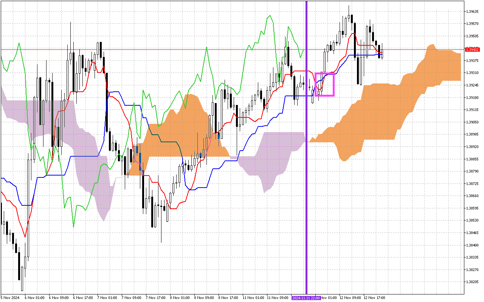Click the 1.38205 price axis label

coord(472,282)
